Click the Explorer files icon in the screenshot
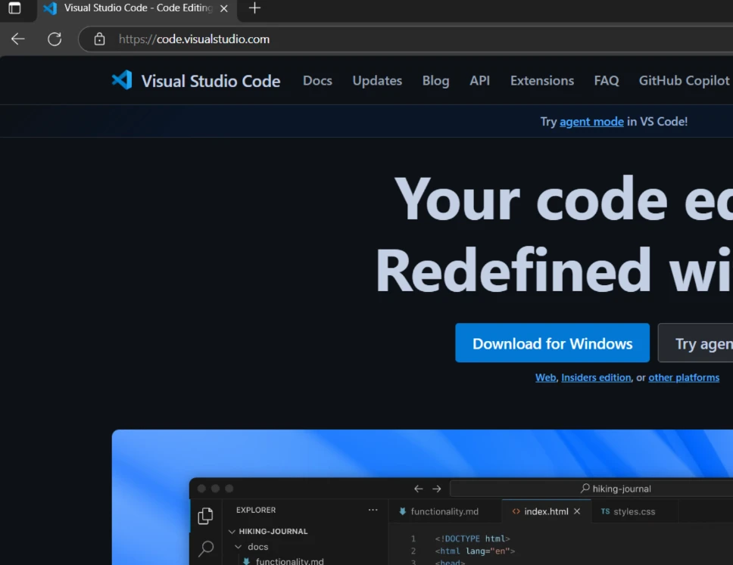 [205, 516]
